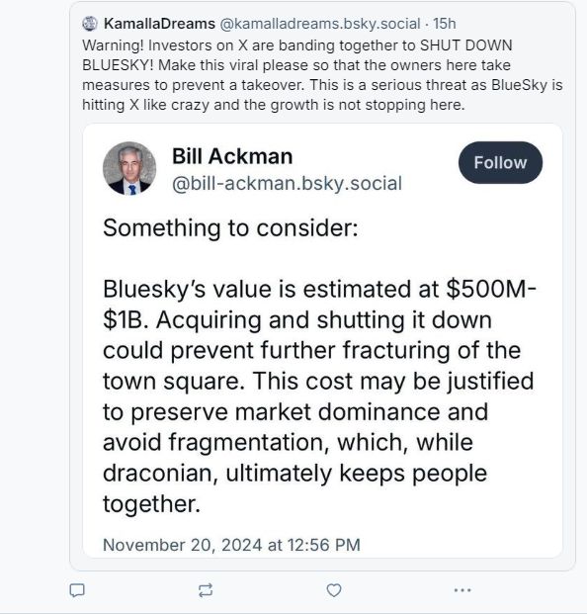Viewport: 587px width, 614px height.
Task: Click the 15h post timestamp
Action: (444, 24)
